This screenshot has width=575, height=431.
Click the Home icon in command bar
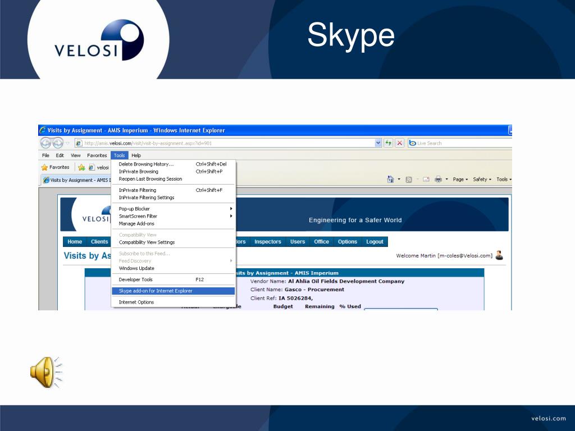(x=391, y=179)
